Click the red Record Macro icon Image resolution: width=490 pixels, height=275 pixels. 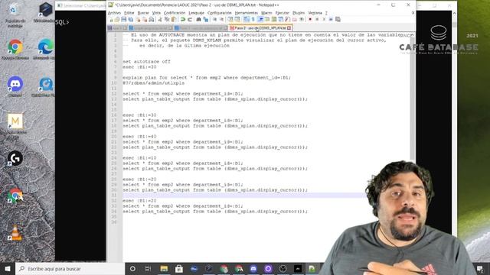tap(310, 19)
